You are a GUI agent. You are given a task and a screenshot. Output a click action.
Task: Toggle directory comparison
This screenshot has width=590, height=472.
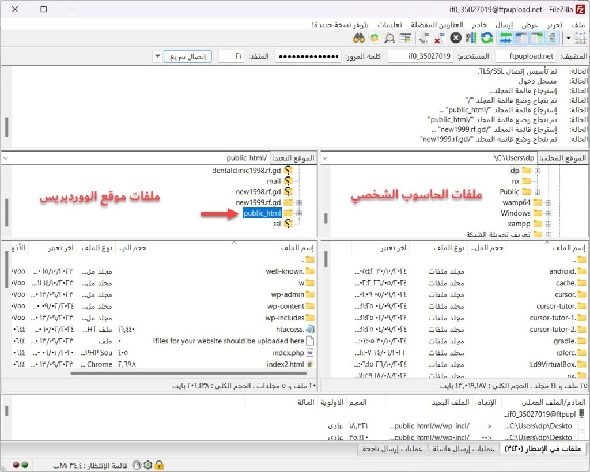coord(389,37)
